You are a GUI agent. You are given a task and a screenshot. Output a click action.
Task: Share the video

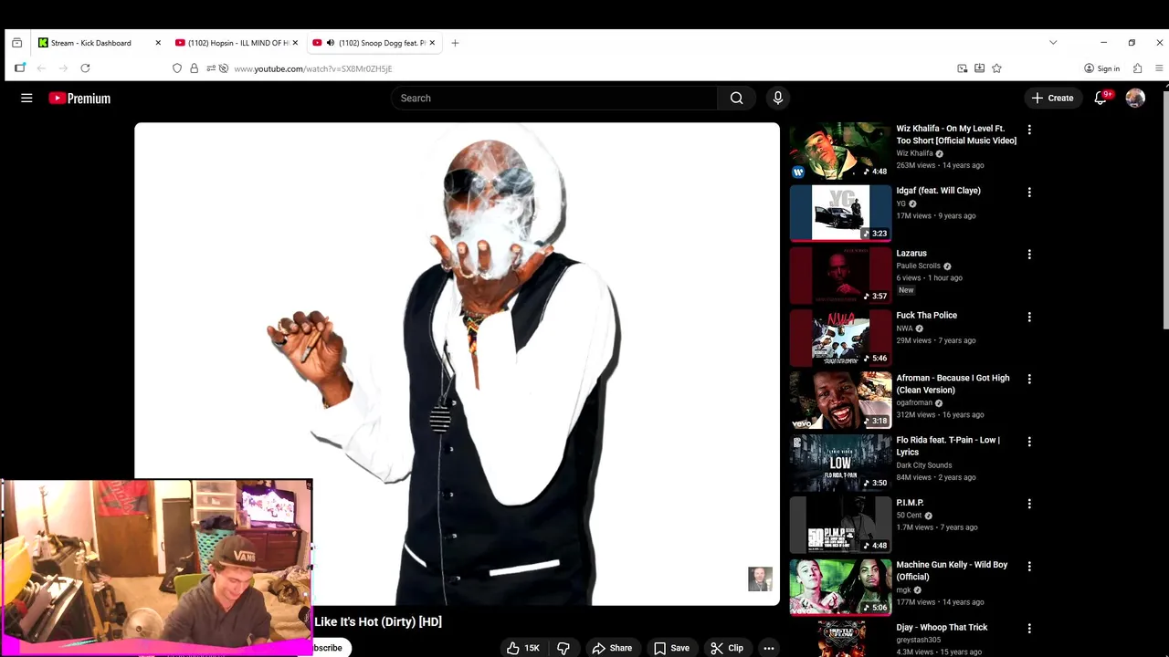pyautogui.click(x=612, y=648)
